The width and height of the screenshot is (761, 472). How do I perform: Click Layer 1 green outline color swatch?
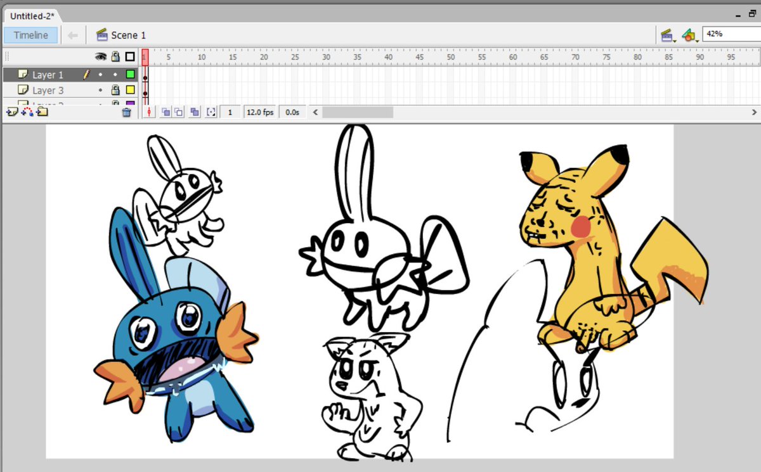coord(130,75)
